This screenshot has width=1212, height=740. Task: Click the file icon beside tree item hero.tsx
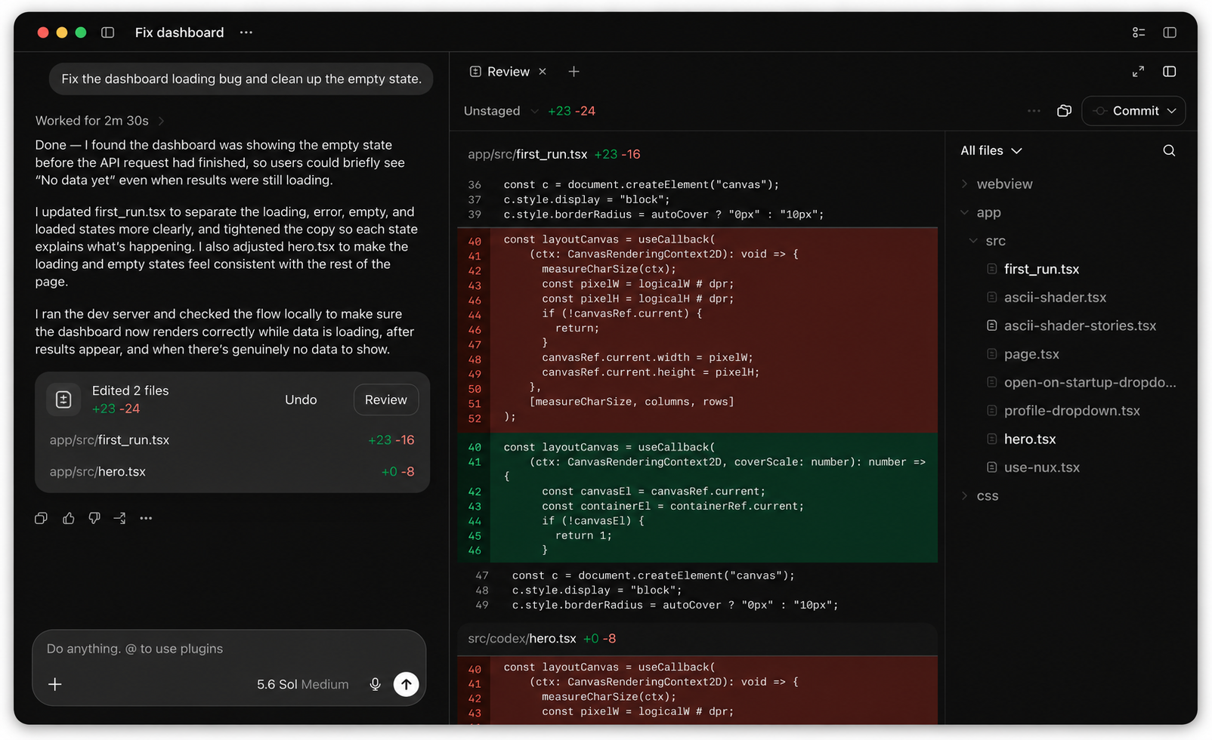(991, 439)
